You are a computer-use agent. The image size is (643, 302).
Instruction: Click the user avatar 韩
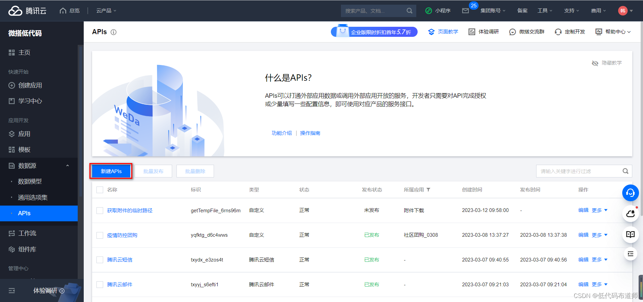pyautogui.click(x=623, y=11)
